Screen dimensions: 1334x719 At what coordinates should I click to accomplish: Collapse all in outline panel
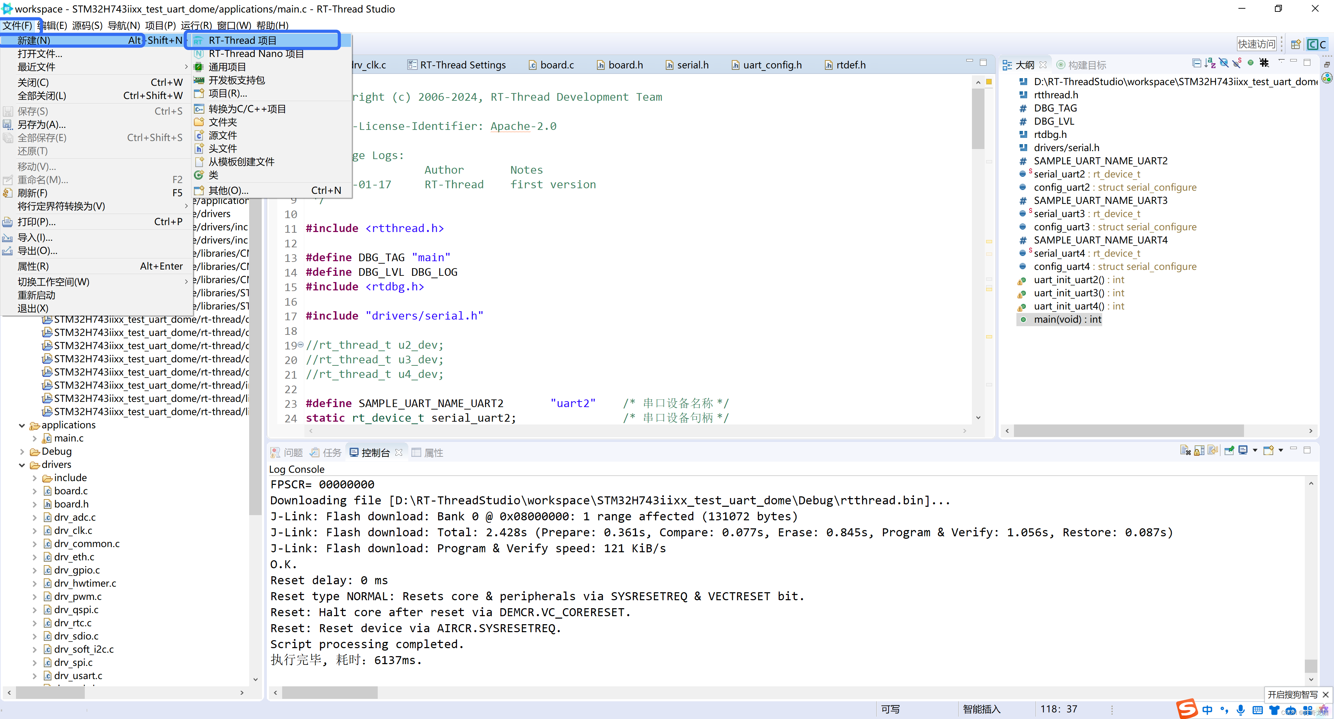pyautogui.click(x=1196, y=63)
